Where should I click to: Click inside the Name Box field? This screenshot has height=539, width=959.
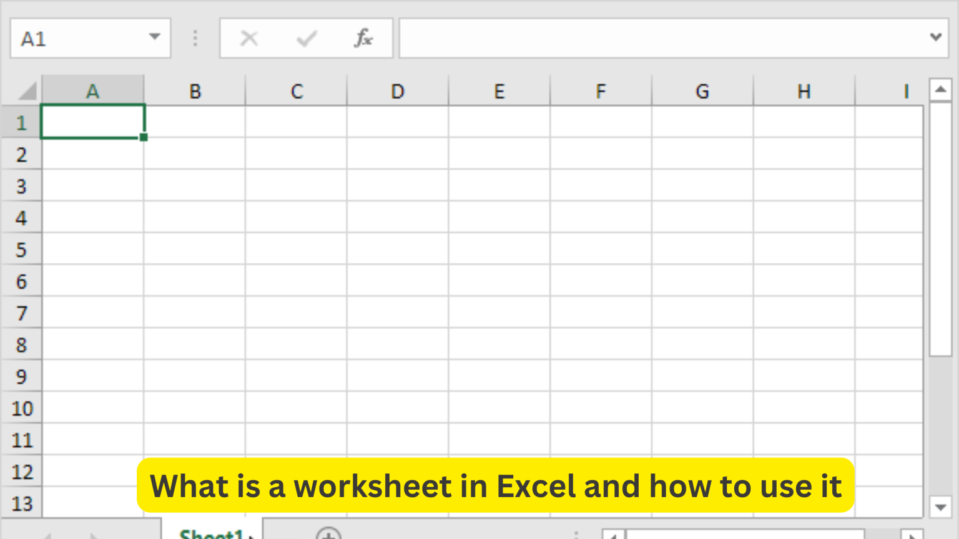pyautogui.click(x=75, y=38)
